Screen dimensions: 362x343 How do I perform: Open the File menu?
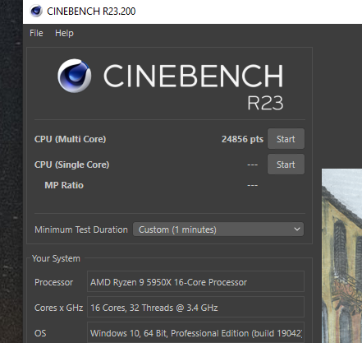pos(36,33)
